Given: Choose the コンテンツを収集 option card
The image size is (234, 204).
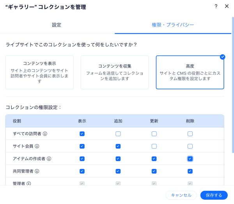Looking at the screenshot, I should (x=115, y=72).
